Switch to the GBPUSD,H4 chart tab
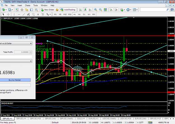This screenshot has width=175, height=124. point(21,118)
